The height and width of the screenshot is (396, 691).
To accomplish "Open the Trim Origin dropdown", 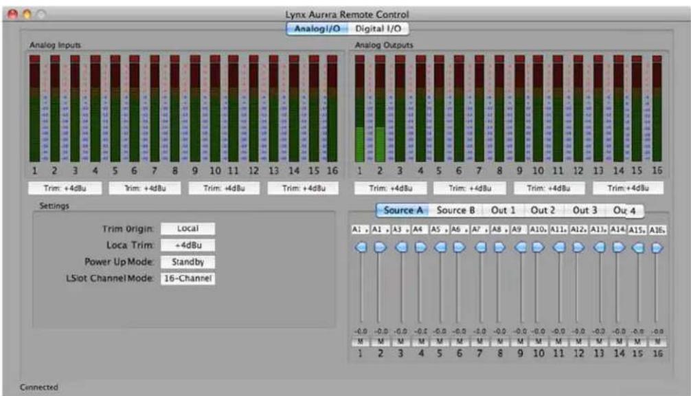I will 188,228.
